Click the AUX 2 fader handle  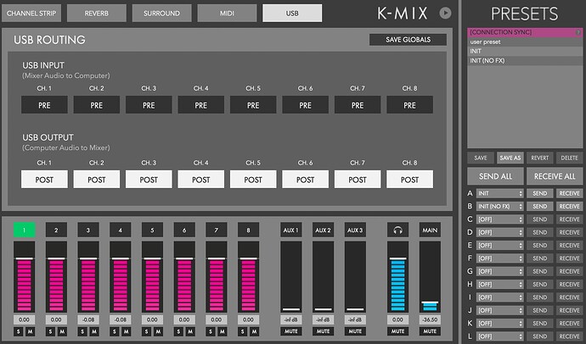click(324, 309)
